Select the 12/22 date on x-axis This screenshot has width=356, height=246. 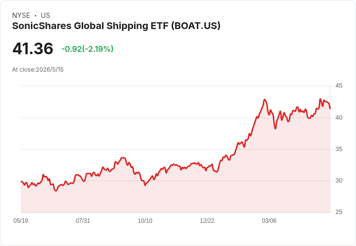(x=207, y=220)
